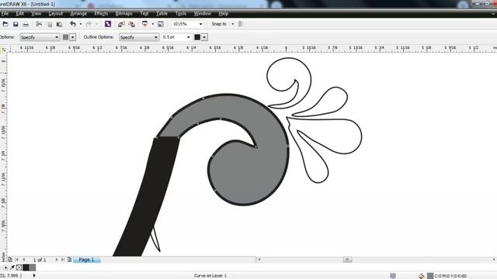Click the purple Search content icon
The image size is (497, 279).
(108, 24)
